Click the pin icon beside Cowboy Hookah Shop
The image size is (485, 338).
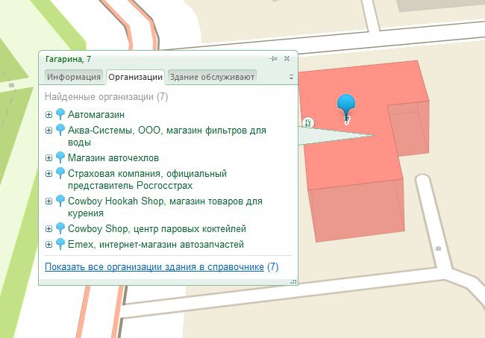click(60, 201)
